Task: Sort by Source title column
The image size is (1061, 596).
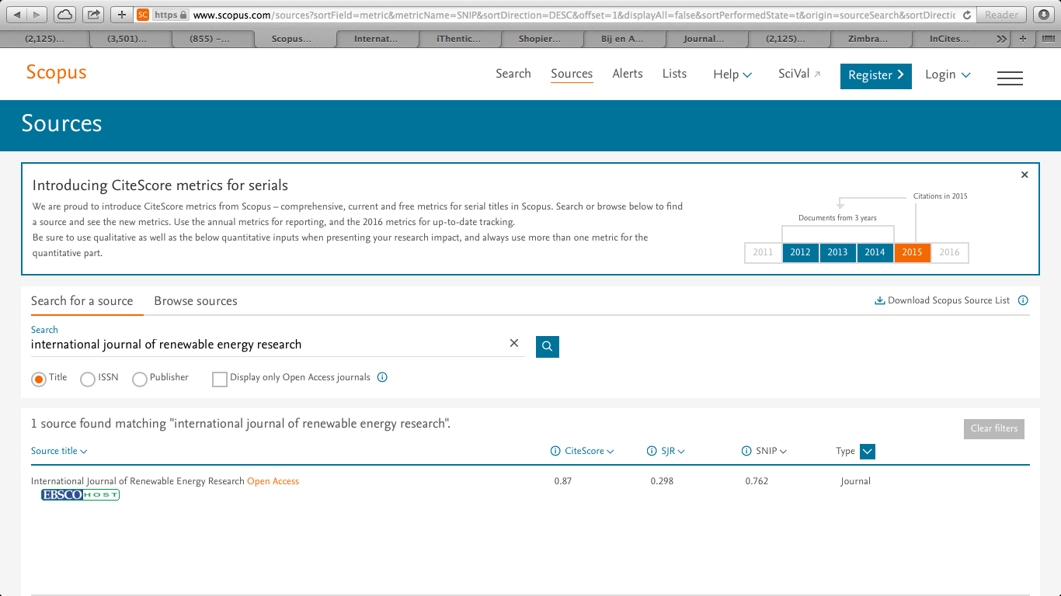Action: click(59, 451)
